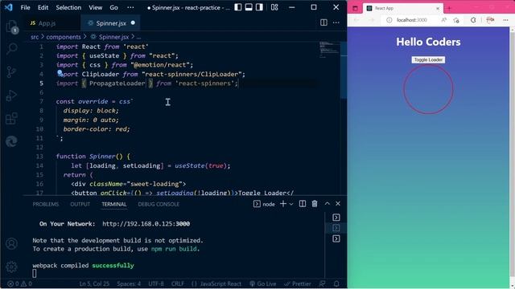Toggle the bottom panel layout icon

point(249,7)
